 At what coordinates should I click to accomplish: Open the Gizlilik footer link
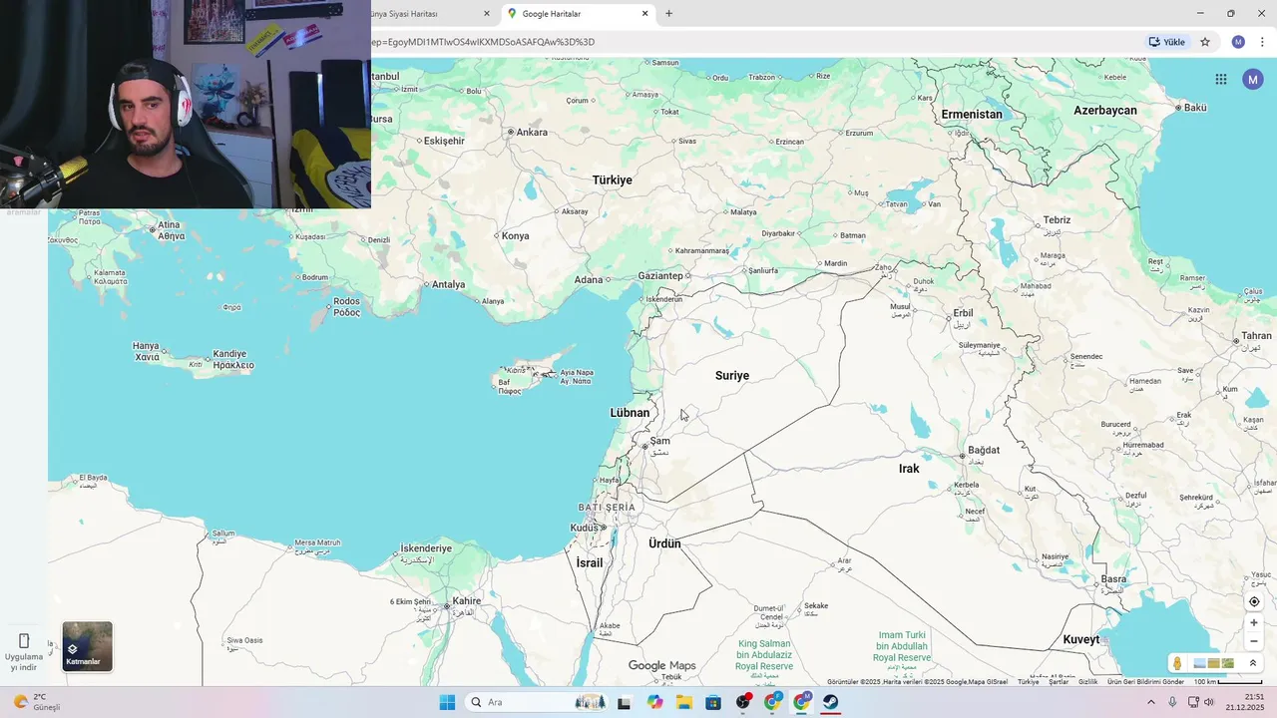(x=1088, y=682)
